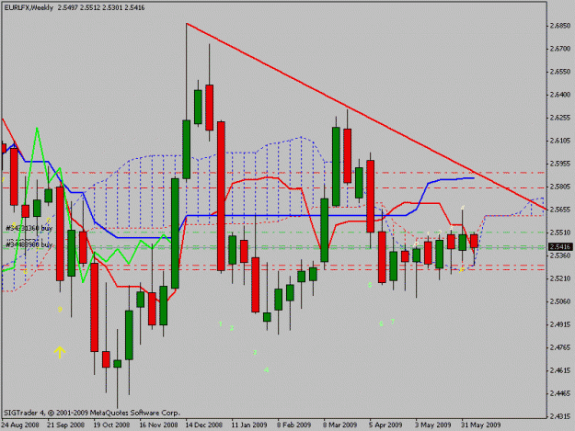This screenshot has width=575, height=431.
Task: Click the 2.5510 price axis label
Action: coord(560,233)
